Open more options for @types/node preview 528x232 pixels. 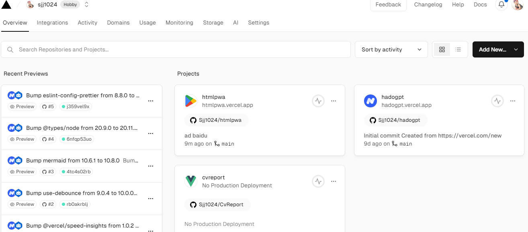click(151, 133)
